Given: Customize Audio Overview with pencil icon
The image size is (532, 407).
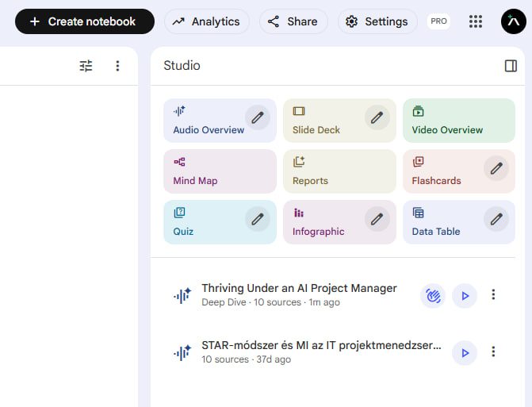Looking at the screenshot, I should click(257, 117).
